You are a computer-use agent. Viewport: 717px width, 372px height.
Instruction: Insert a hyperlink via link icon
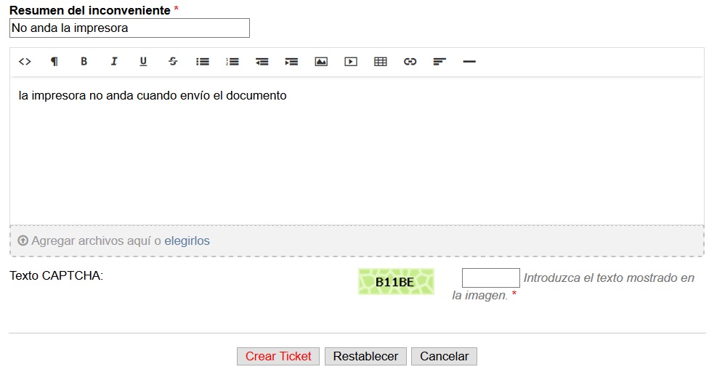pyautogui.click(x=410, y=62)
